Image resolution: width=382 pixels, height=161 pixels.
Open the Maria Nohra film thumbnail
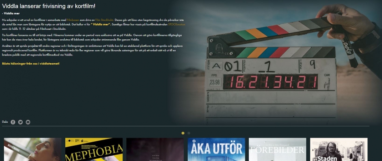32,149
